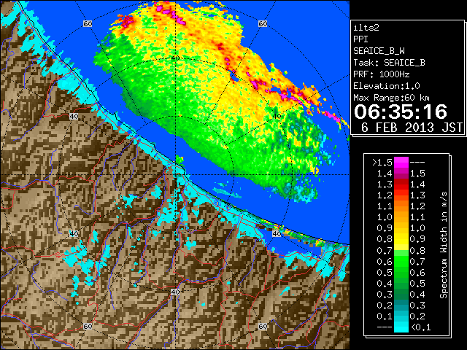The image size is (467, 350).
Task: Click the "40" range label due south of the radar
Action: [175, 292]
